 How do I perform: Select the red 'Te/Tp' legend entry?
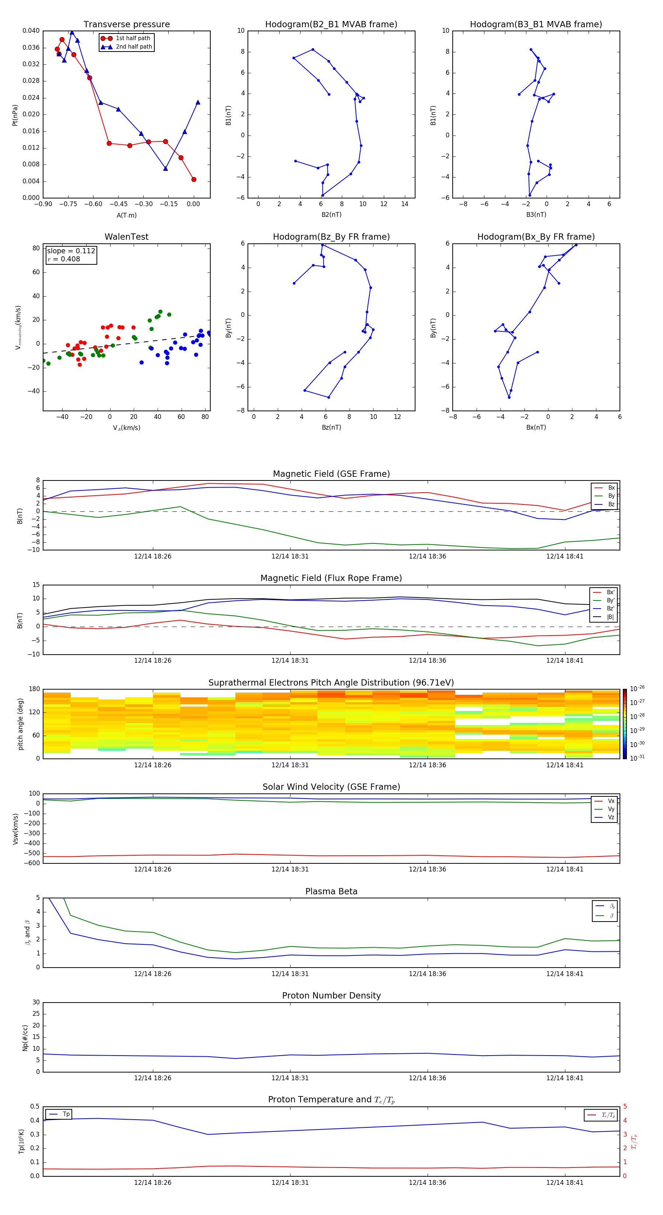pyautogui.click(x=601, y=1115)
